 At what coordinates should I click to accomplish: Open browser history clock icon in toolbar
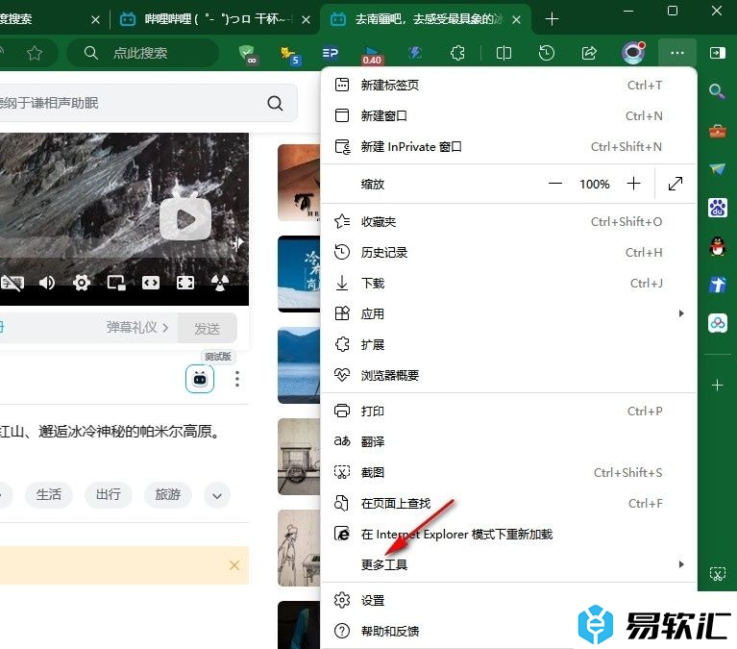546,53
